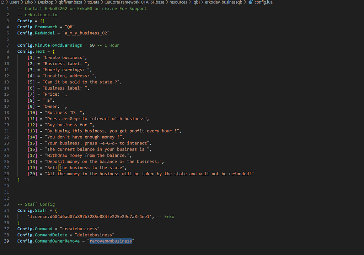Click the license string on line 35
Image resolution: width=364 pixels, height=255 pixels.
pyautogui.click(x=90, y=216)
